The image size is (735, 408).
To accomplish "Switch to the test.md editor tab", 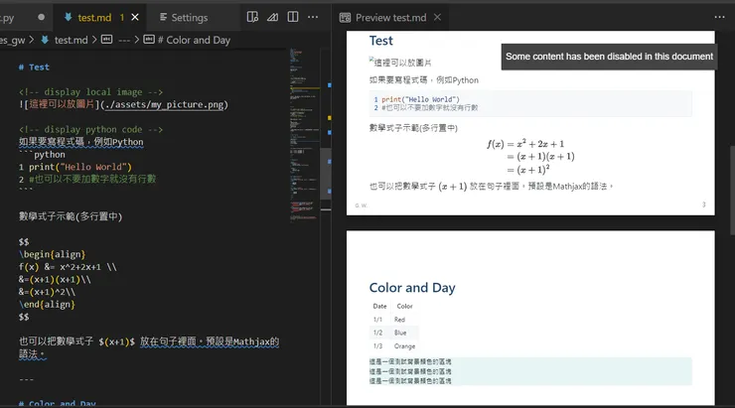I will [x=94, y=17].
